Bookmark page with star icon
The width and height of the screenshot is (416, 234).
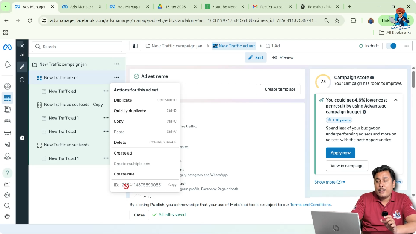[337, 20]
